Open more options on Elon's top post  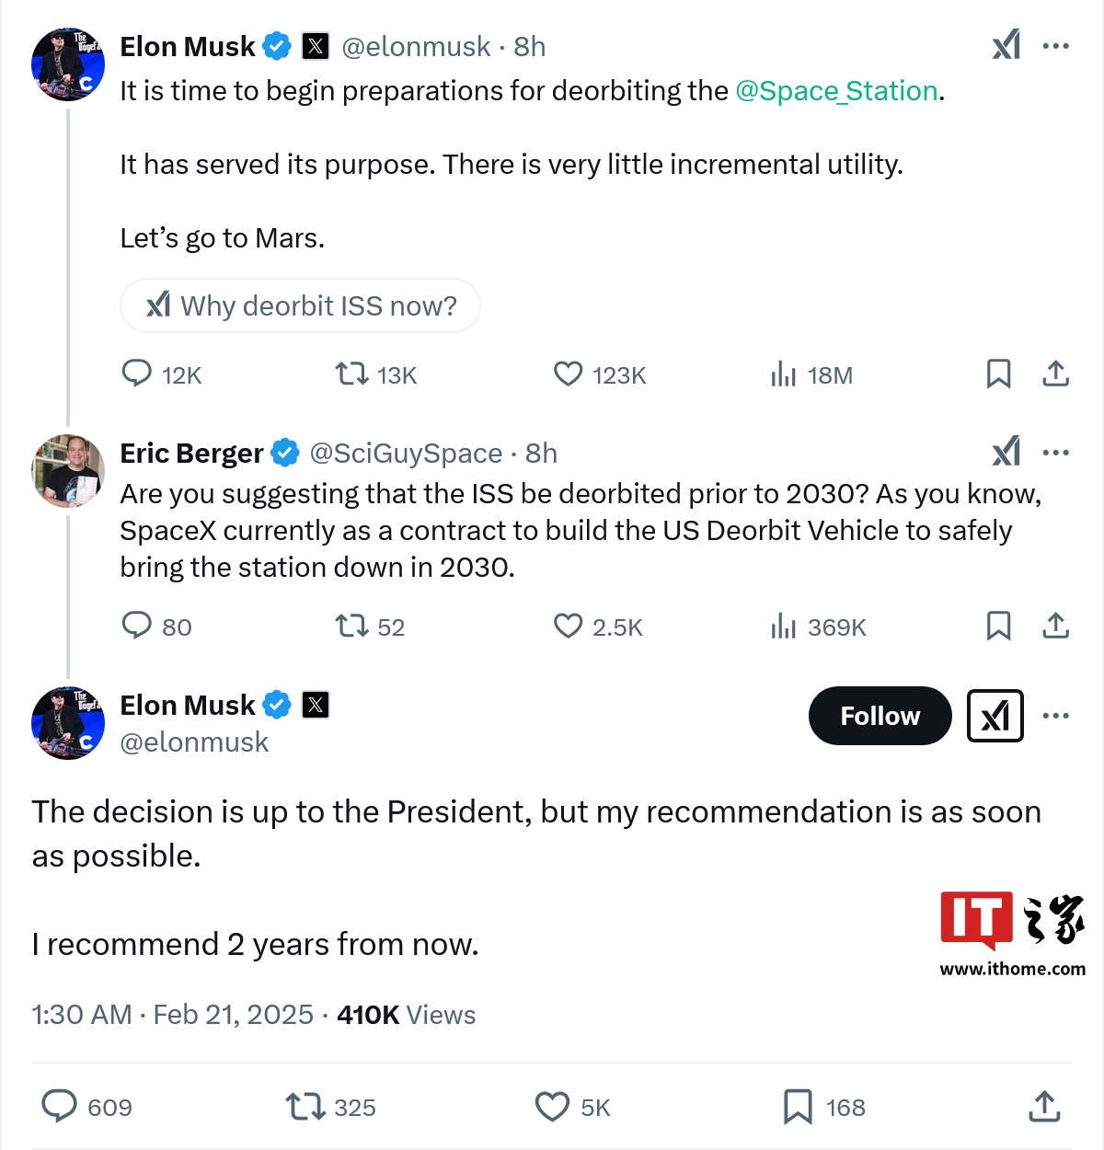click(1055, 46)
